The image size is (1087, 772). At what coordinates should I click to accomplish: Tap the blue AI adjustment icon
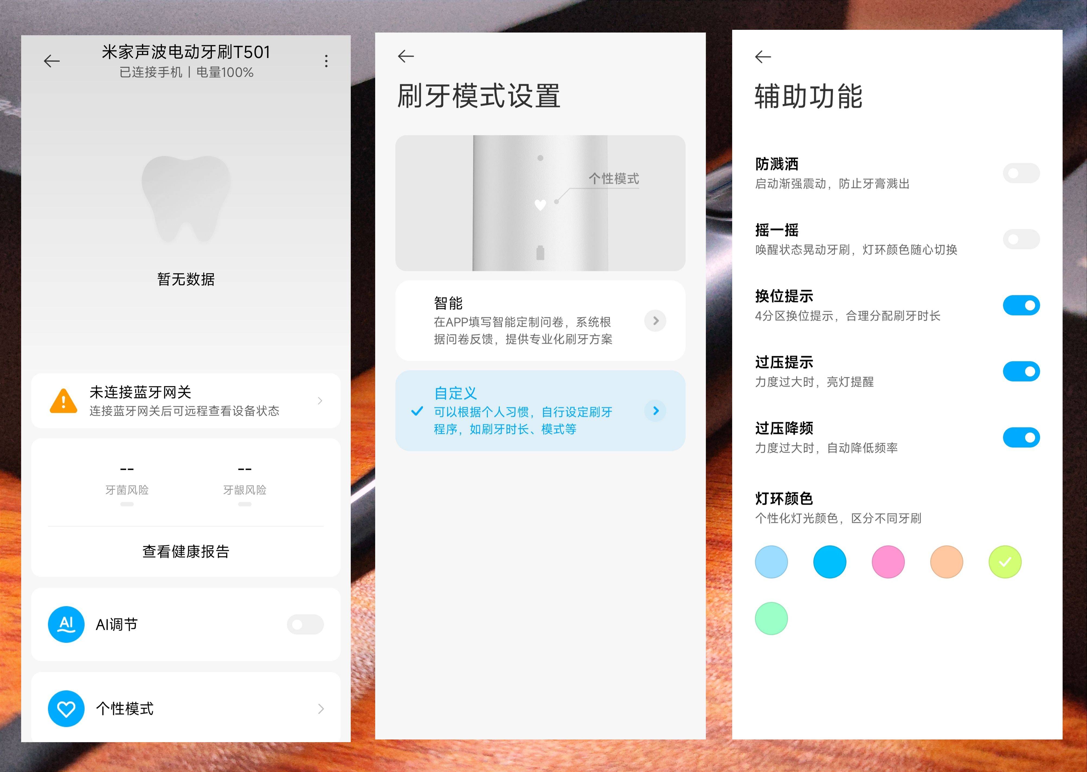point(66,624)
